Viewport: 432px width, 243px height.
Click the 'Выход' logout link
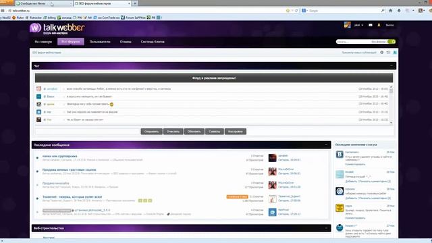click(x=389, y=25)
